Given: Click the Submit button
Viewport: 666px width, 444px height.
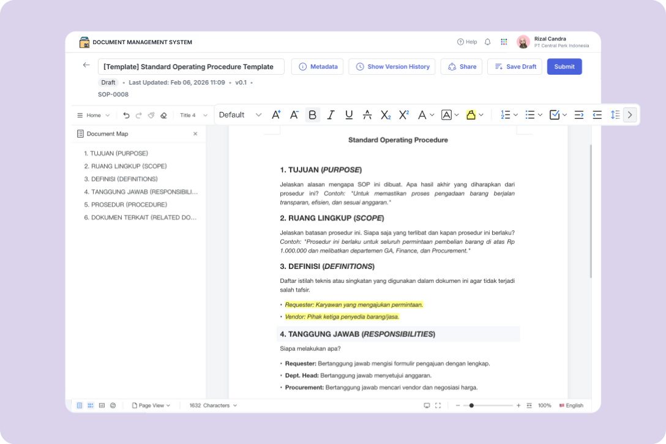Looking at the screenshot, I should [564, 67].
